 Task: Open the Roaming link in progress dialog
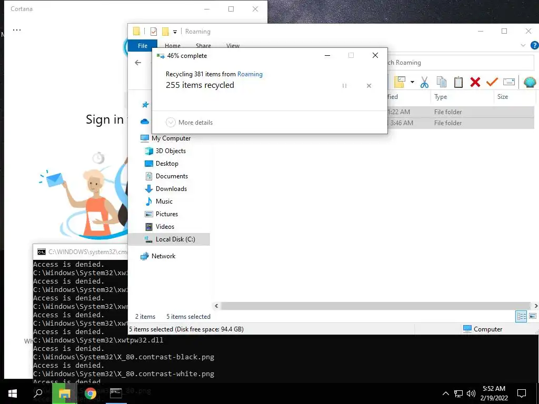point(250,74)
